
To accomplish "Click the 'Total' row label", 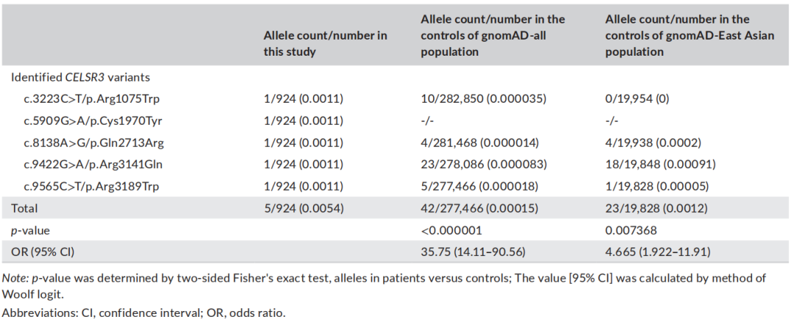I will pyautogui.click(x=24, y=209).
